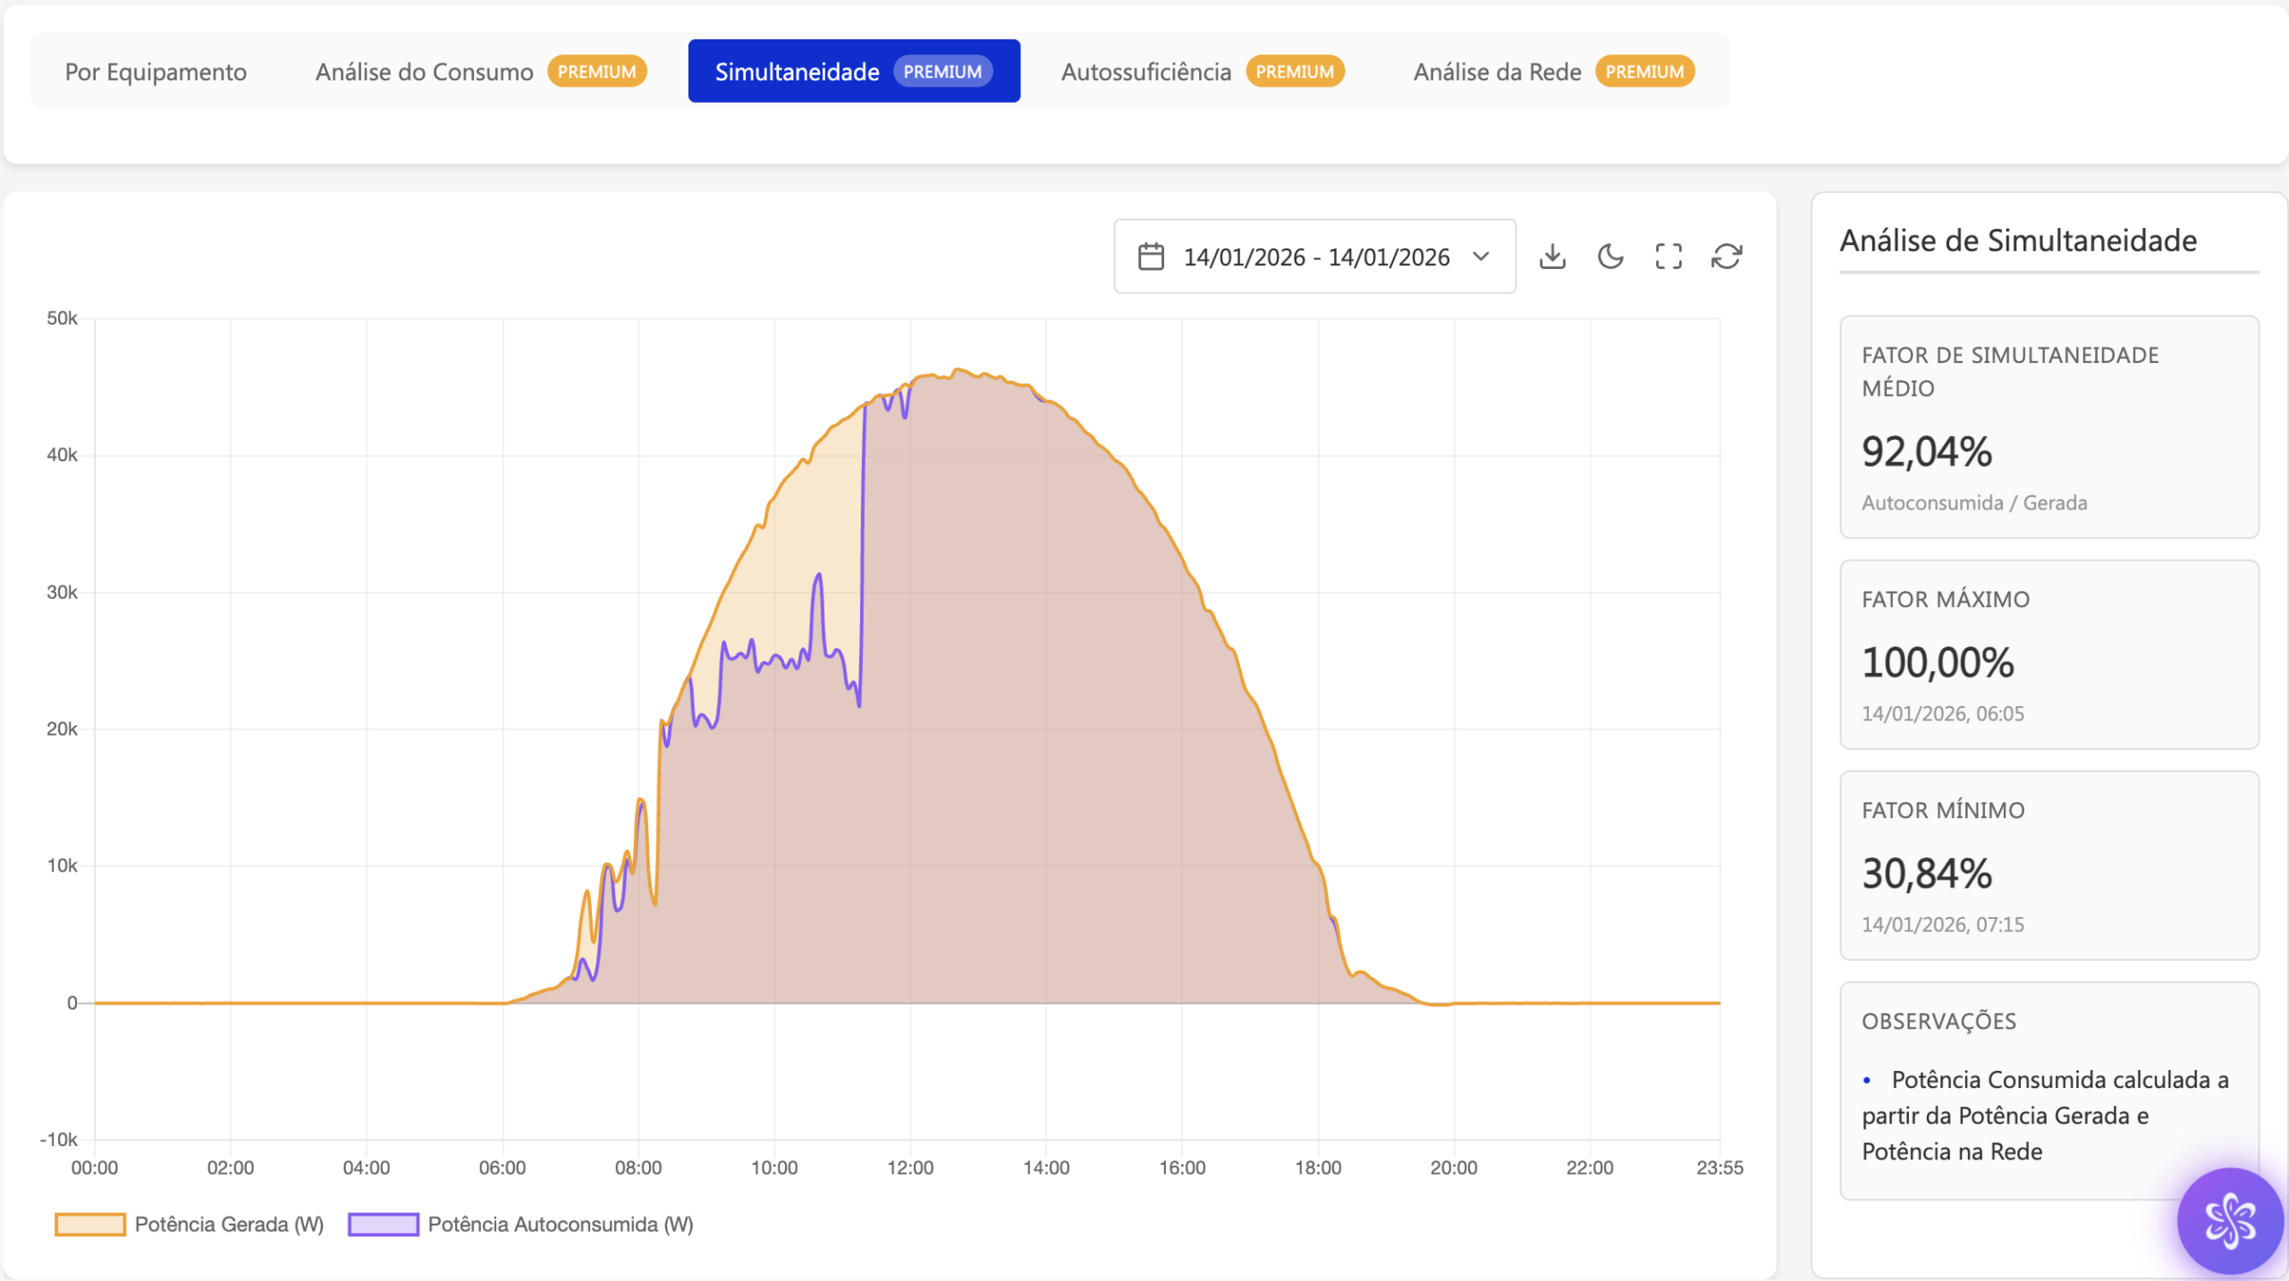Open Análise da Rede tab
Viewport: 2289px width, 1281px height.
pyautogui.click(x=1497, y=72)
